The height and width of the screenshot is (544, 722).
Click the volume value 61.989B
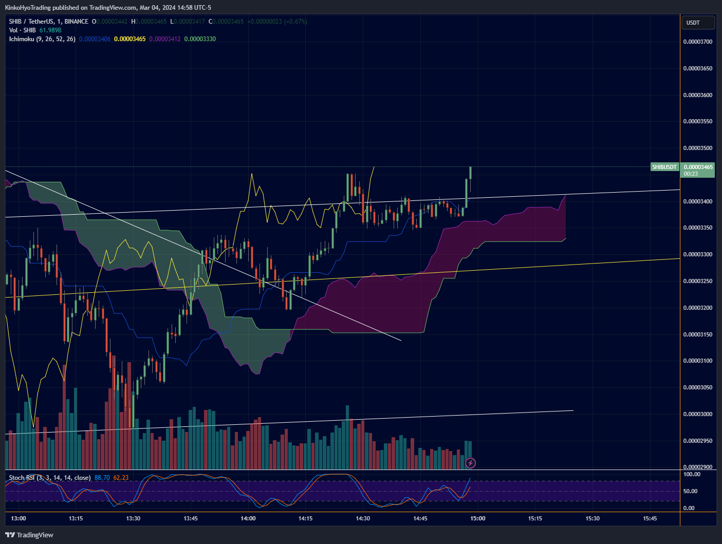pos(50,30)
